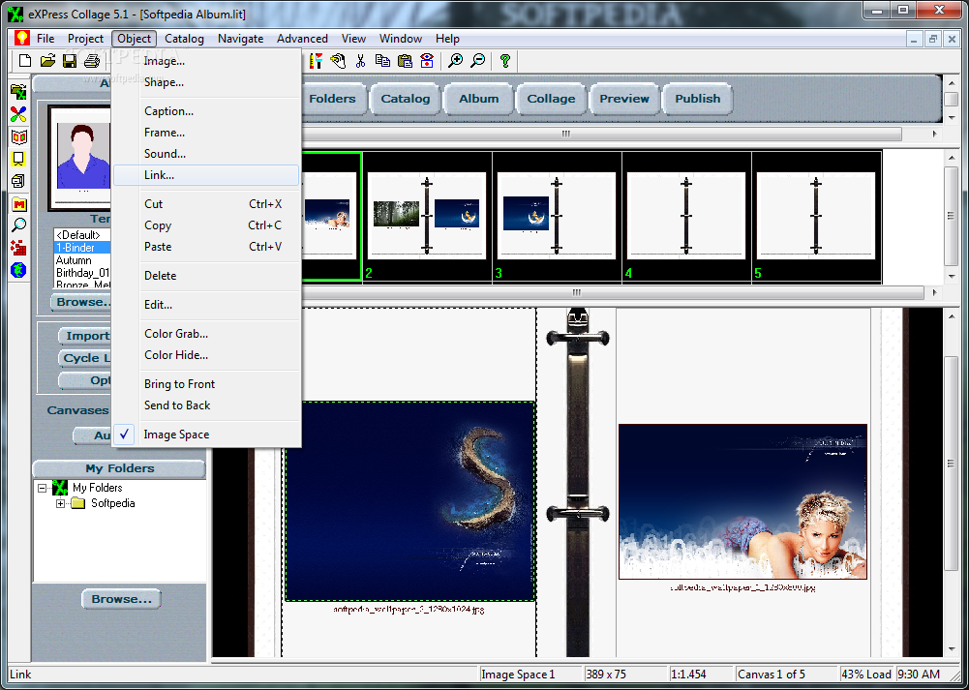
Task: Click the Folders button
Action: pos(332,99)
